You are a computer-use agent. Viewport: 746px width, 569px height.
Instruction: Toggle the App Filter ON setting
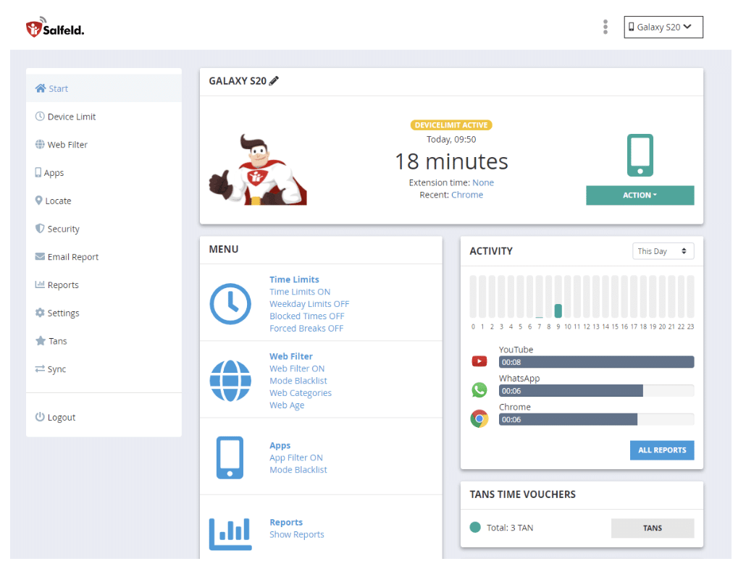click(x=296, y=458)
